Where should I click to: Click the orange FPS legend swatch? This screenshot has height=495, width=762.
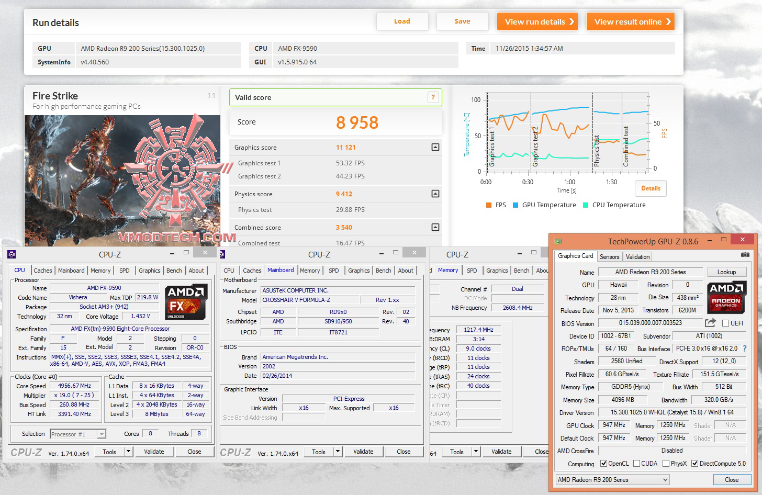tap(488, 205)
